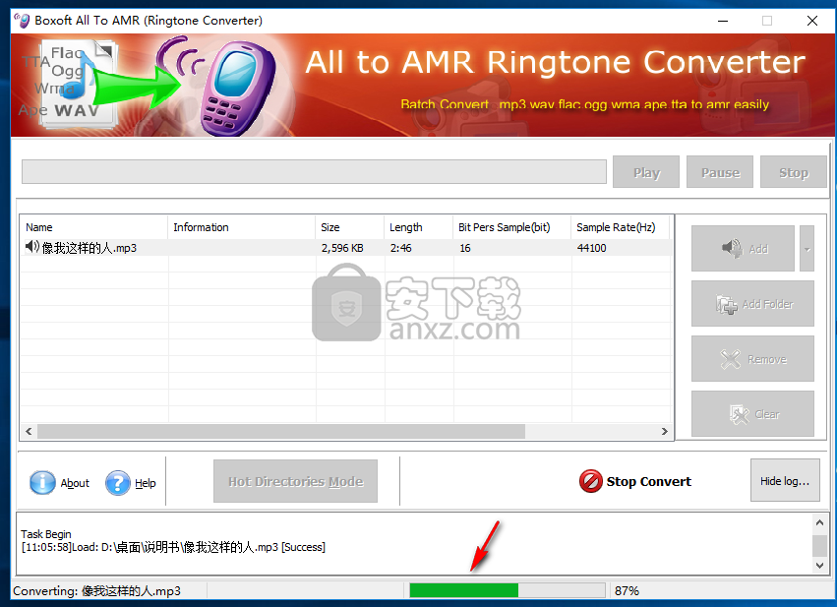
Task: Minimize the Boxoft All To AMR window
Action: (723, 21)
